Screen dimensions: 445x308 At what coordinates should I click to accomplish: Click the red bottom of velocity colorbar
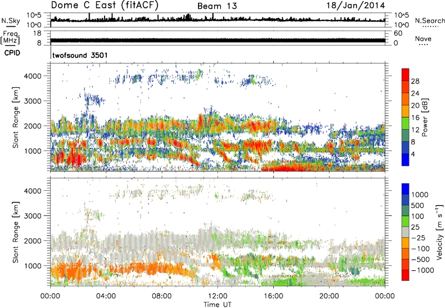pyautogui.click(x=406, y=275)
